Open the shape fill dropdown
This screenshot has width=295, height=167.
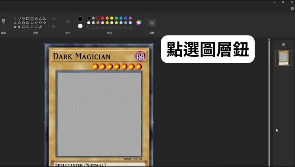(x=55, y=27)
